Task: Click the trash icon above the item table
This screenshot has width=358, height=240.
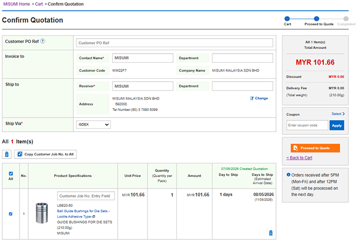Action: point(7,154)
